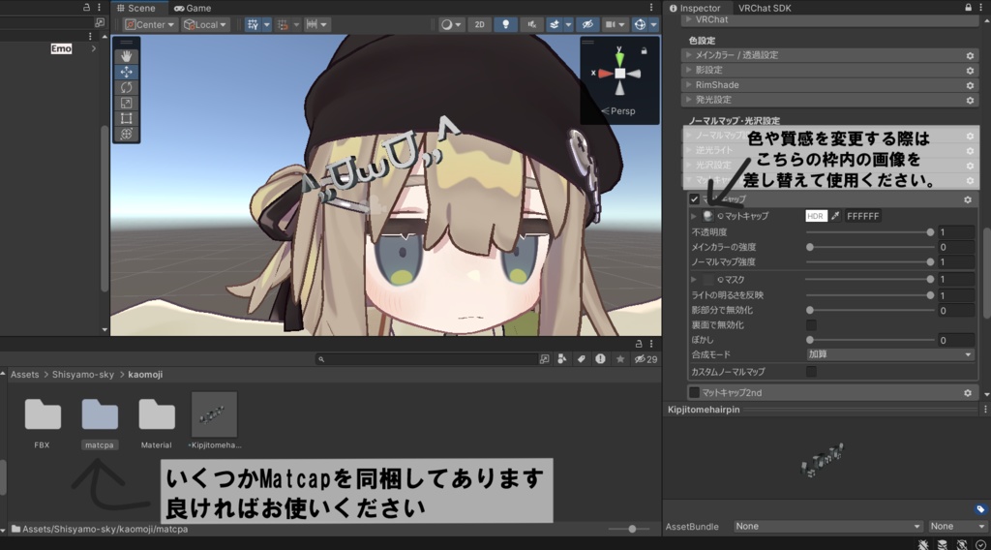The image size is (991, 550).
Task: Open Local handle rotation dropdown
Action: click(205, 24)
